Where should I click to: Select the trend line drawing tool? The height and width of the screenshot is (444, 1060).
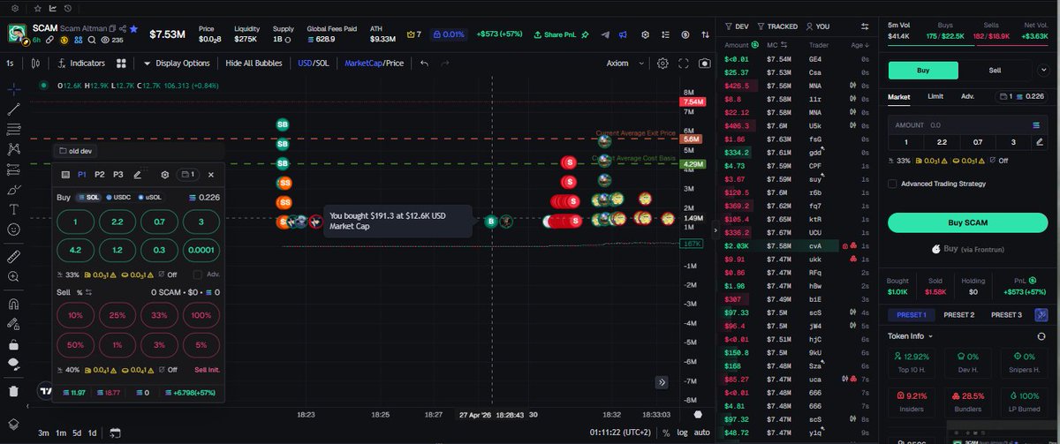click(x=14, y=109)
